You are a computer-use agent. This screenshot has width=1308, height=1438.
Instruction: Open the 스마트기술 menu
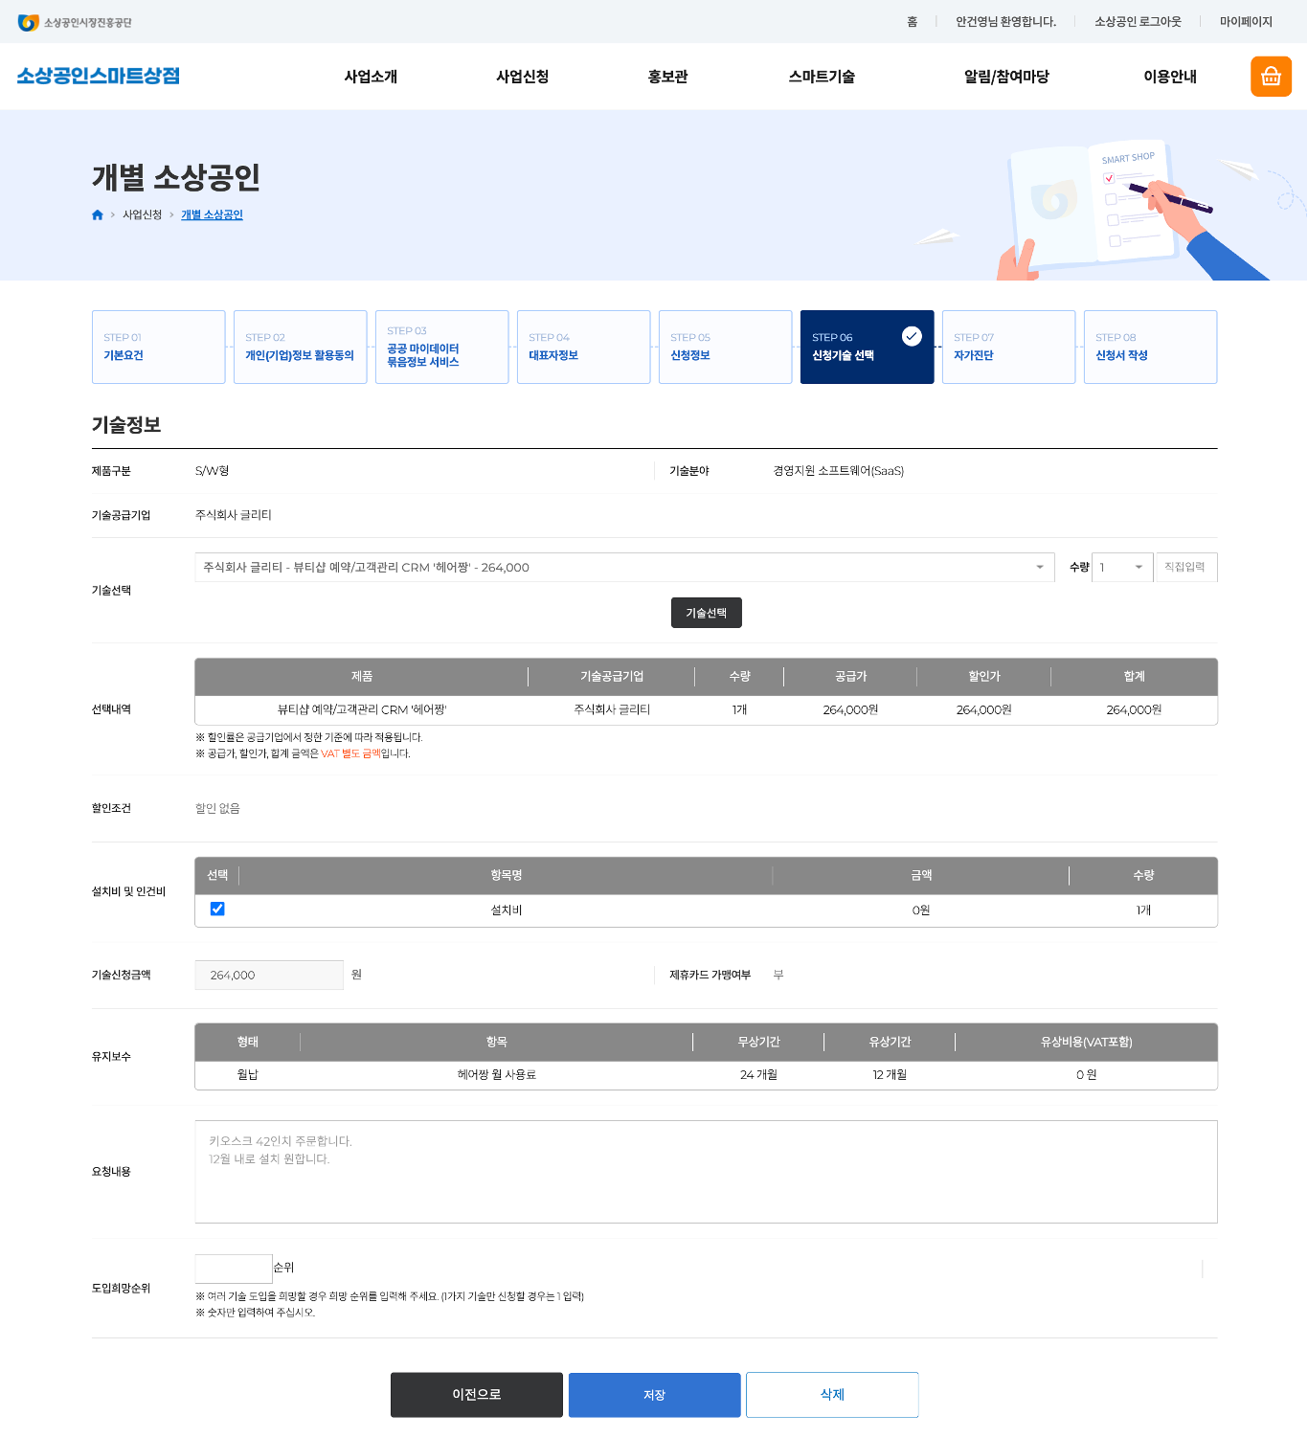[822, 77]
